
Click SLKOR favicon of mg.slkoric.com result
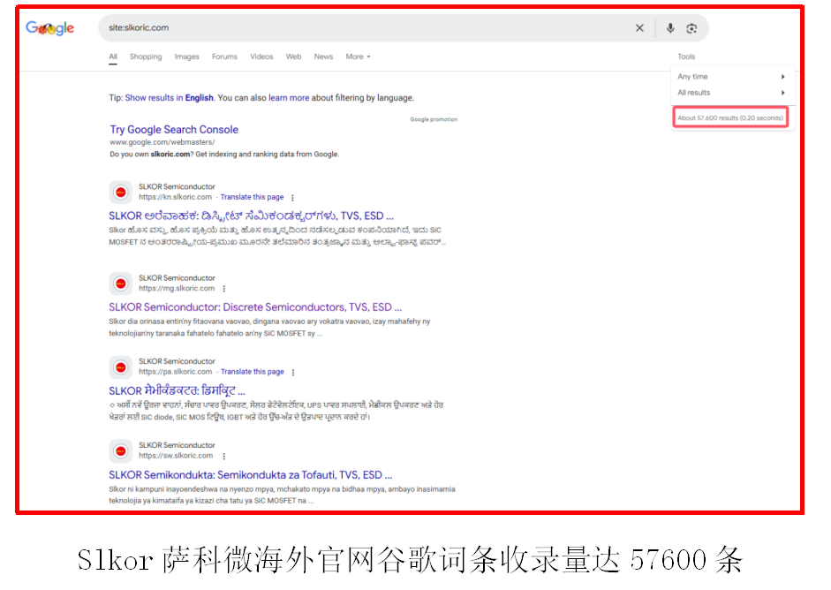[121, 284]
